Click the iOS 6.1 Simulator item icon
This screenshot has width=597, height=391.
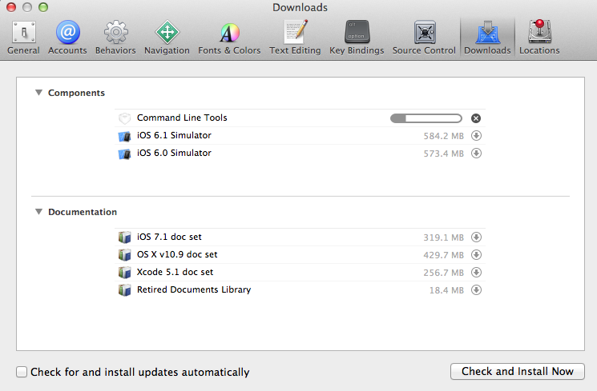(124, 136)
